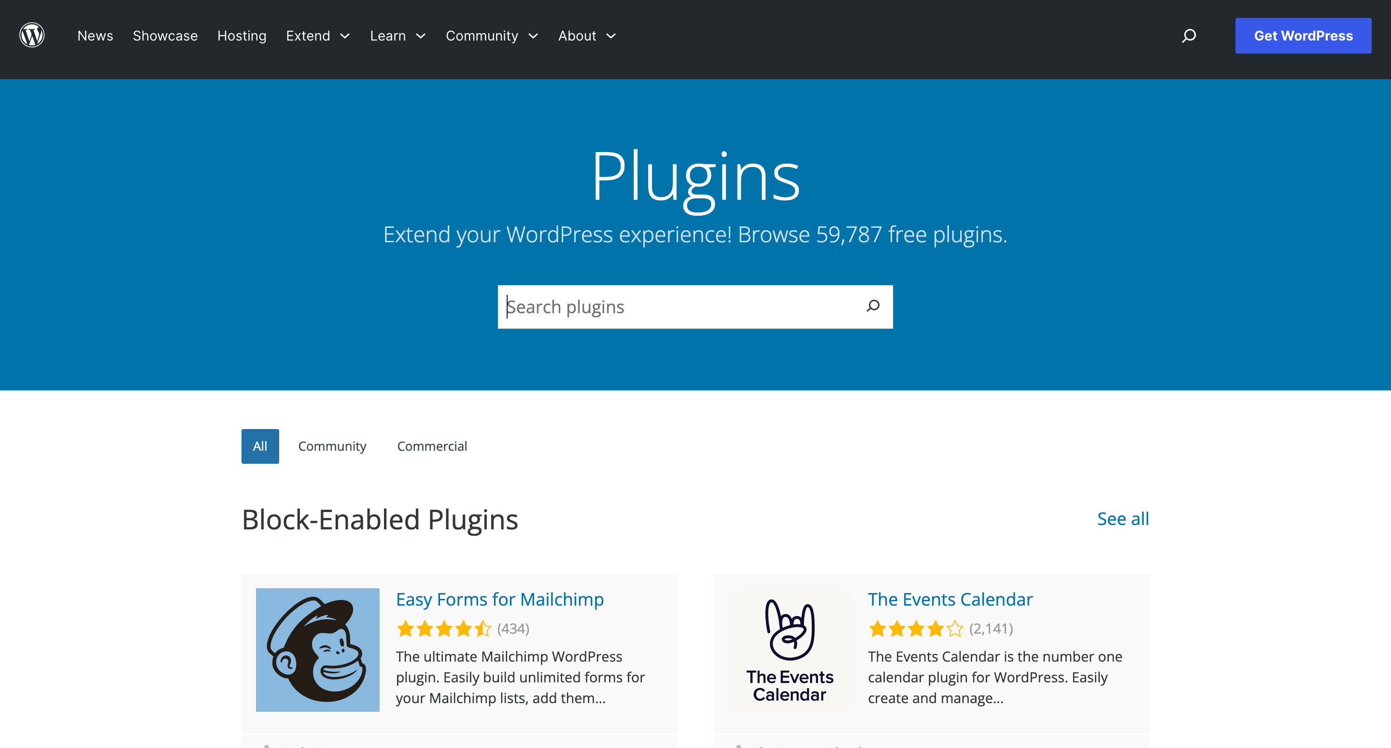Click the Showcase menu item

(x=166, y=36)
